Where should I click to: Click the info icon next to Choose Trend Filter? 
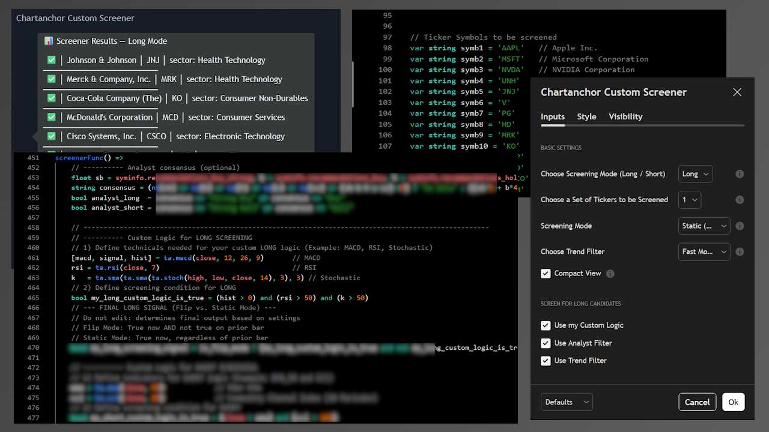(740, 251)
